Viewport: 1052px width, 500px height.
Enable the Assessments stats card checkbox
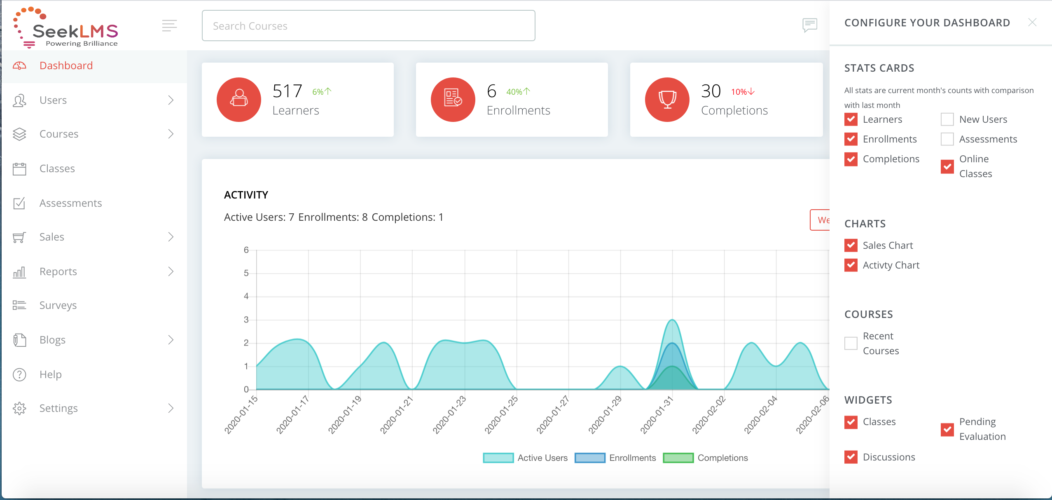(x=947, y=139)
